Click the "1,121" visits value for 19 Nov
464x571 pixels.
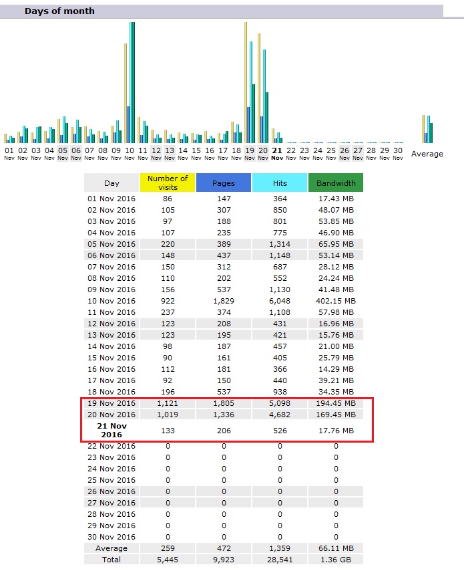pyautogui.click(x=168, y=403)
